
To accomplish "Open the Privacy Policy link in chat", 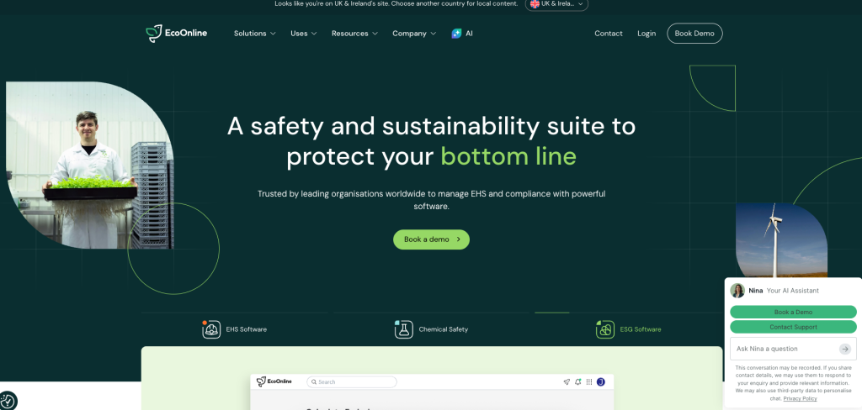I will (800, 398).
